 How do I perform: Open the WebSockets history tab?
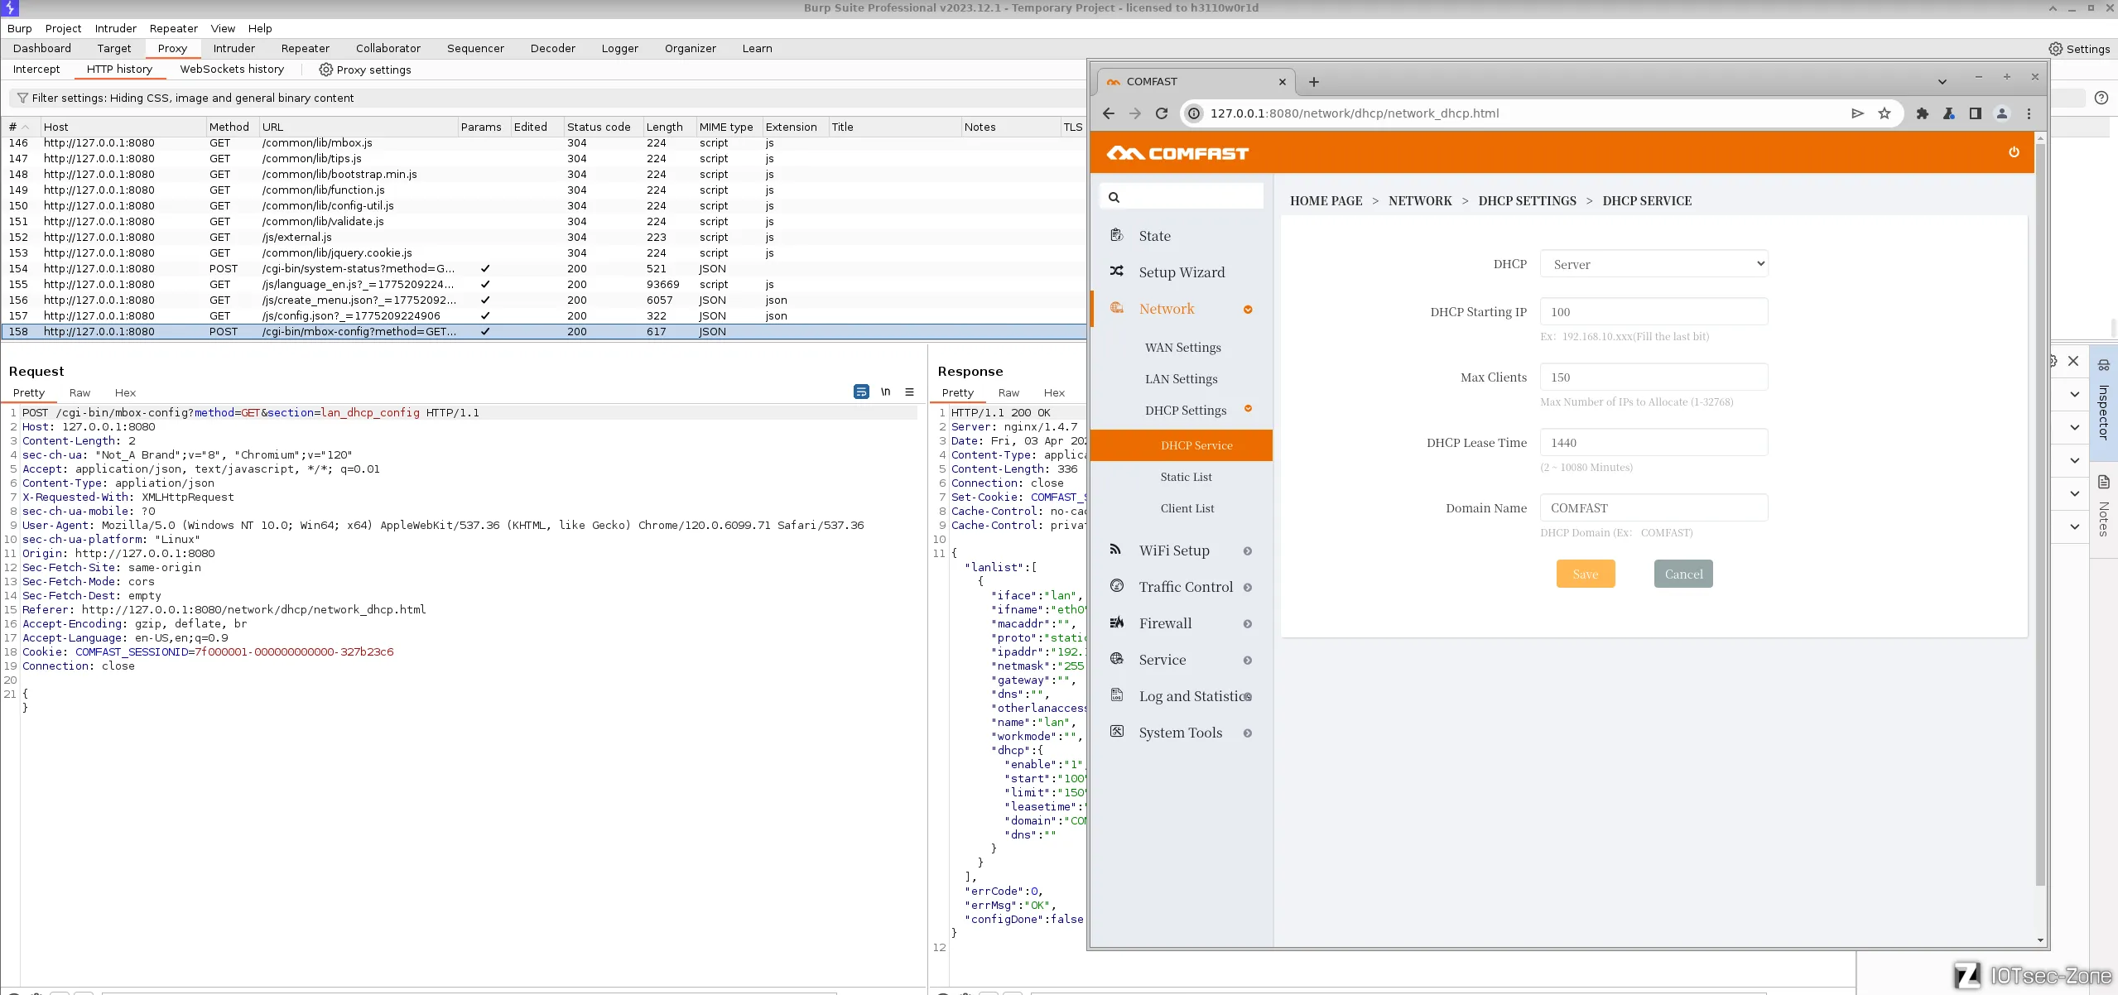pos(232,70)
